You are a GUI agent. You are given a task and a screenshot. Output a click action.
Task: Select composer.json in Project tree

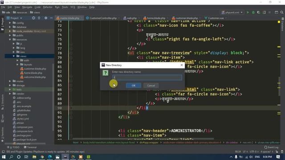[x=23, y=127]
